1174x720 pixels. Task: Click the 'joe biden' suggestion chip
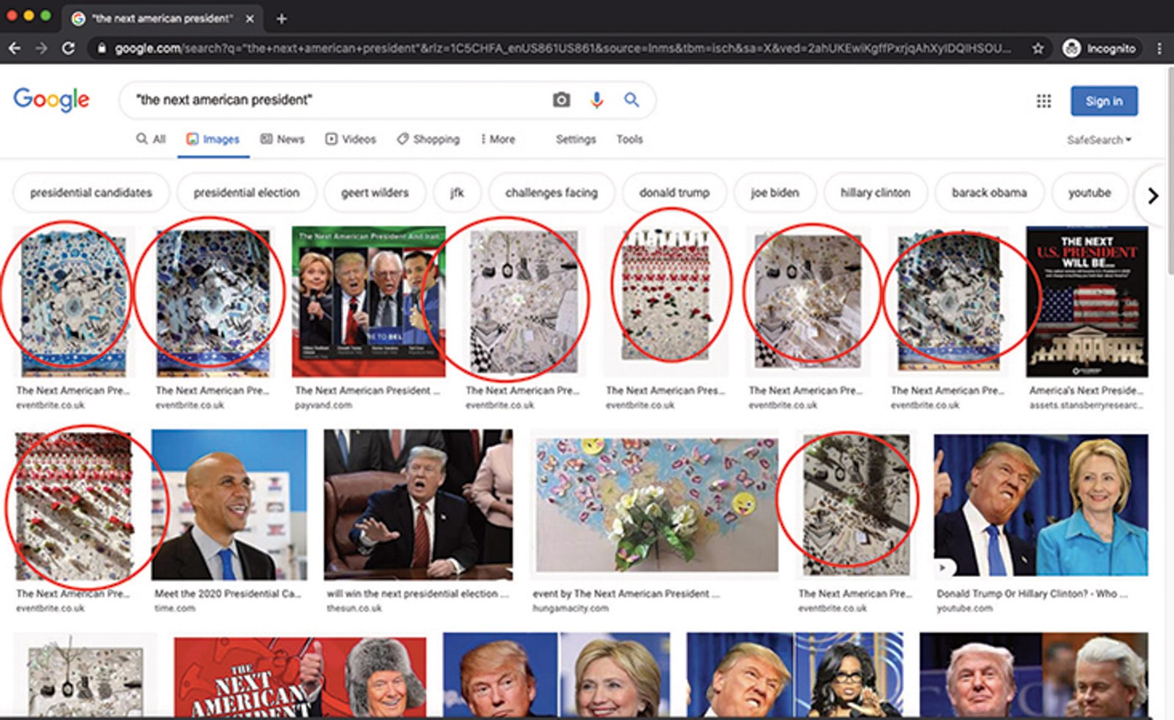(774, 193)
